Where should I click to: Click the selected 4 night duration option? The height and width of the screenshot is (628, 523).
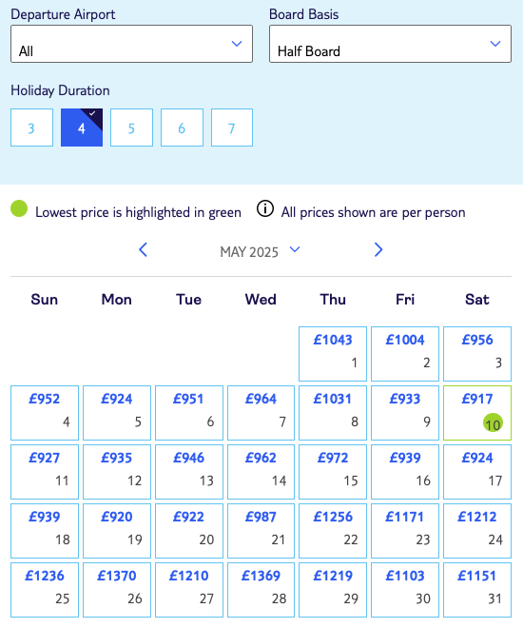click(82, 128)
